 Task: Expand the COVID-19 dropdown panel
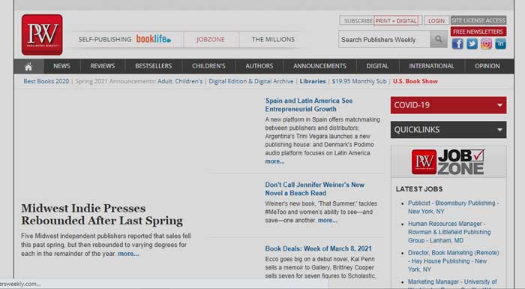pos(448,105)
